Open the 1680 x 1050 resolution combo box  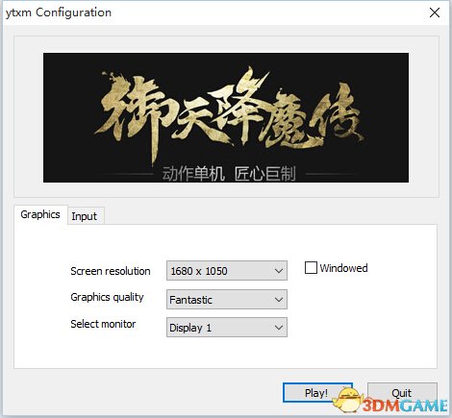click(x=227, y=271)
